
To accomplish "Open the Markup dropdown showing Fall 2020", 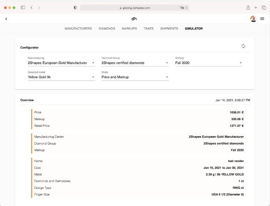I will 209,63.
